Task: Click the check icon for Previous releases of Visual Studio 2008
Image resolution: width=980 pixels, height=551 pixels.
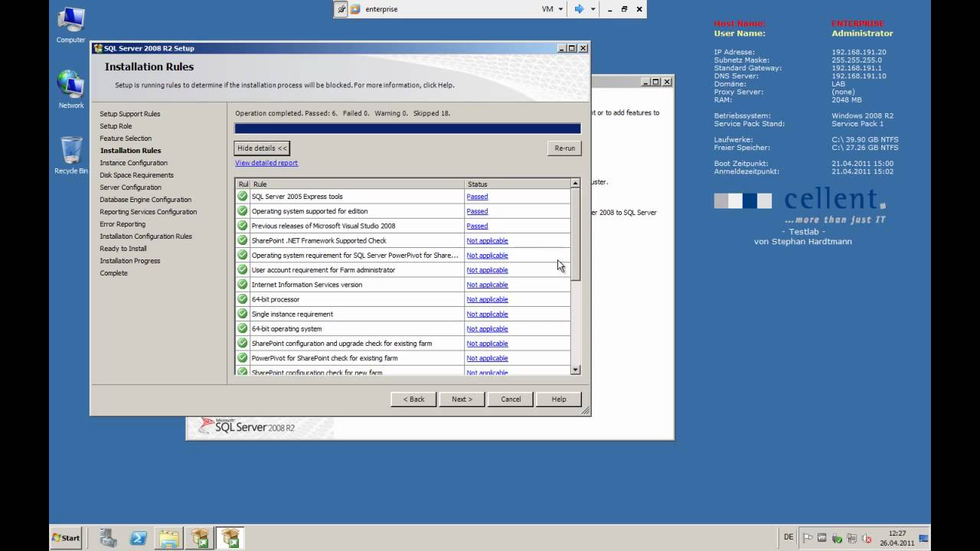Action: pyautogui.click(x=243, y=226)
